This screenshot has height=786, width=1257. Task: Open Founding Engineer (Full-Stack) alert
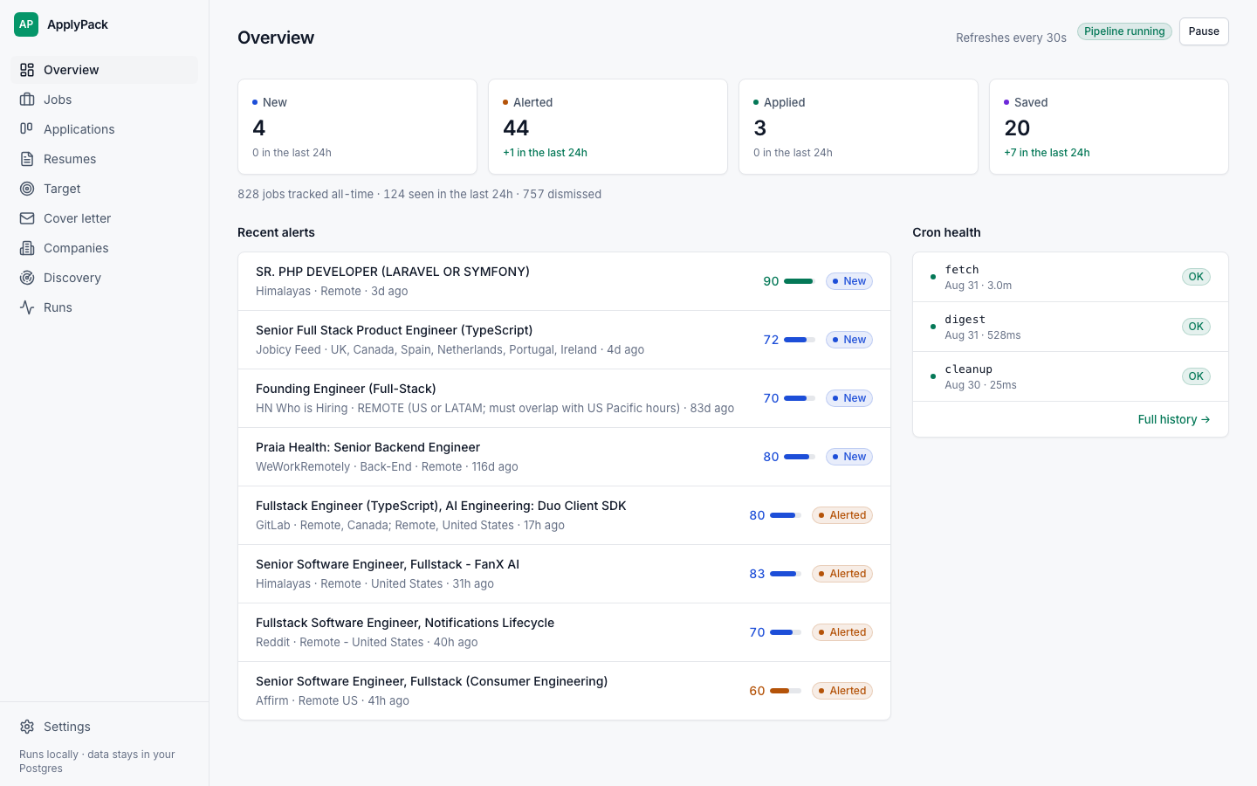(564, 398)
